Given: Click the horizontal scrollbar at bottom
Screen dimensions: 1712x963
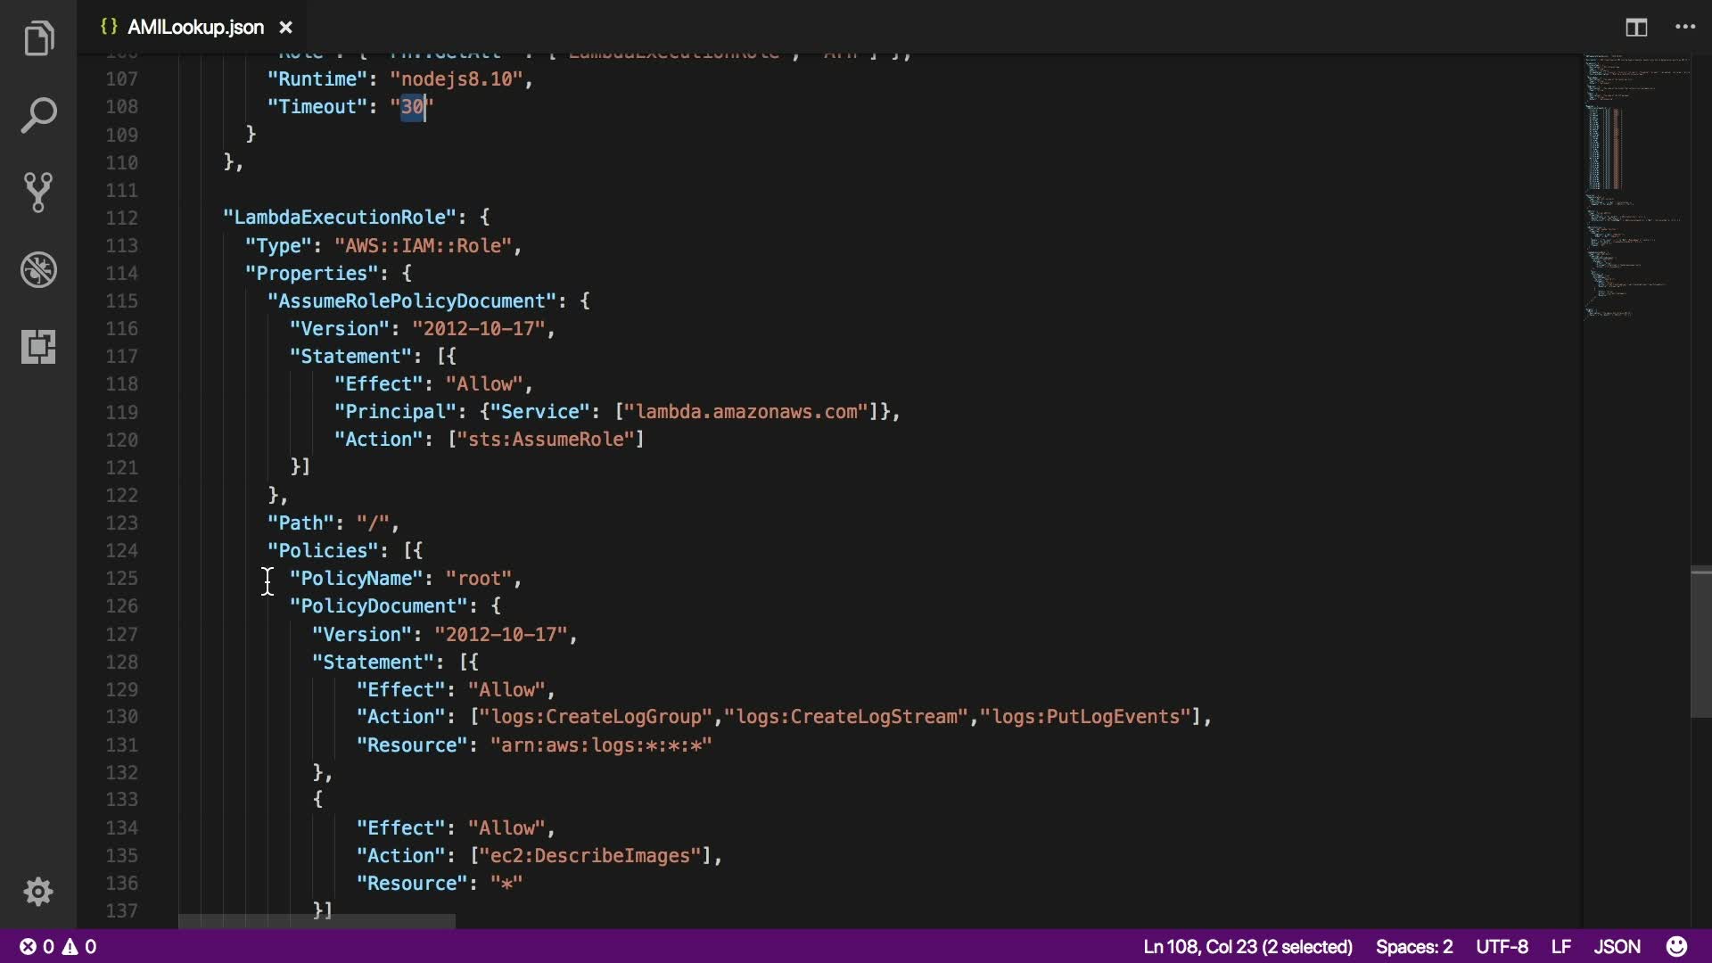Looking at the screenshot, I should (317, 921).
